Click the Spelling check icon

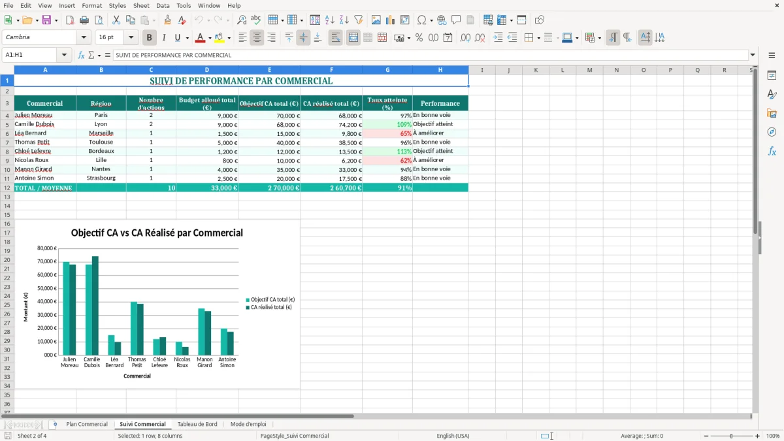pyautogui.click(x=256, y=20)
